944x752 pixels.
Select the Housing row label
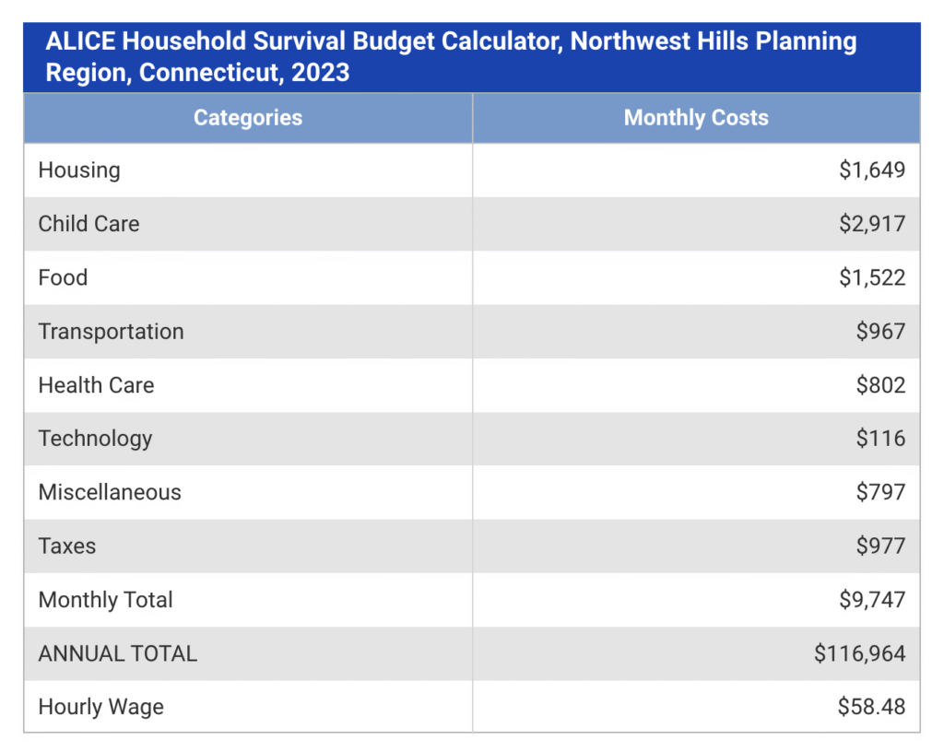(79, 170)
